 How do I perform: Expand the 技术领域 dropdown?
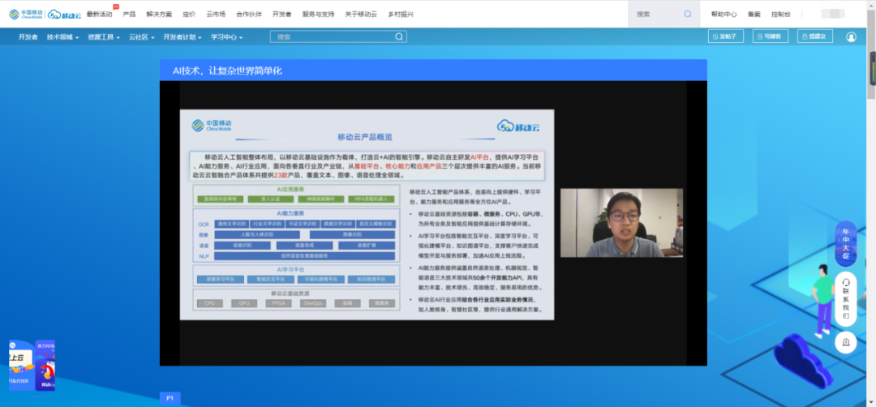pos(62,36)
